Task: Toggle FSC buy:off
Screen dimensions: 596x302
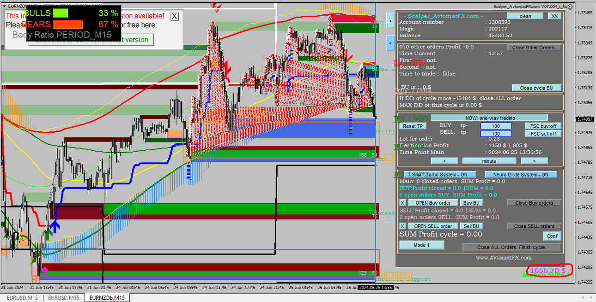Action: [x=543, y=126]
